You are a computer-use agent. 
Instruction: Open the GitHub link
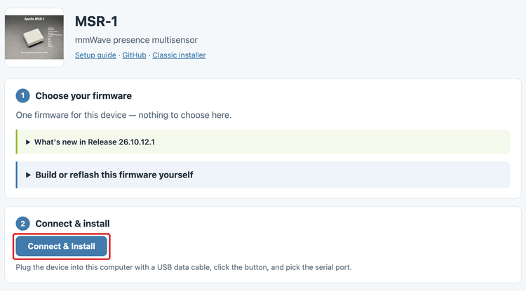(x=134, y=55)
